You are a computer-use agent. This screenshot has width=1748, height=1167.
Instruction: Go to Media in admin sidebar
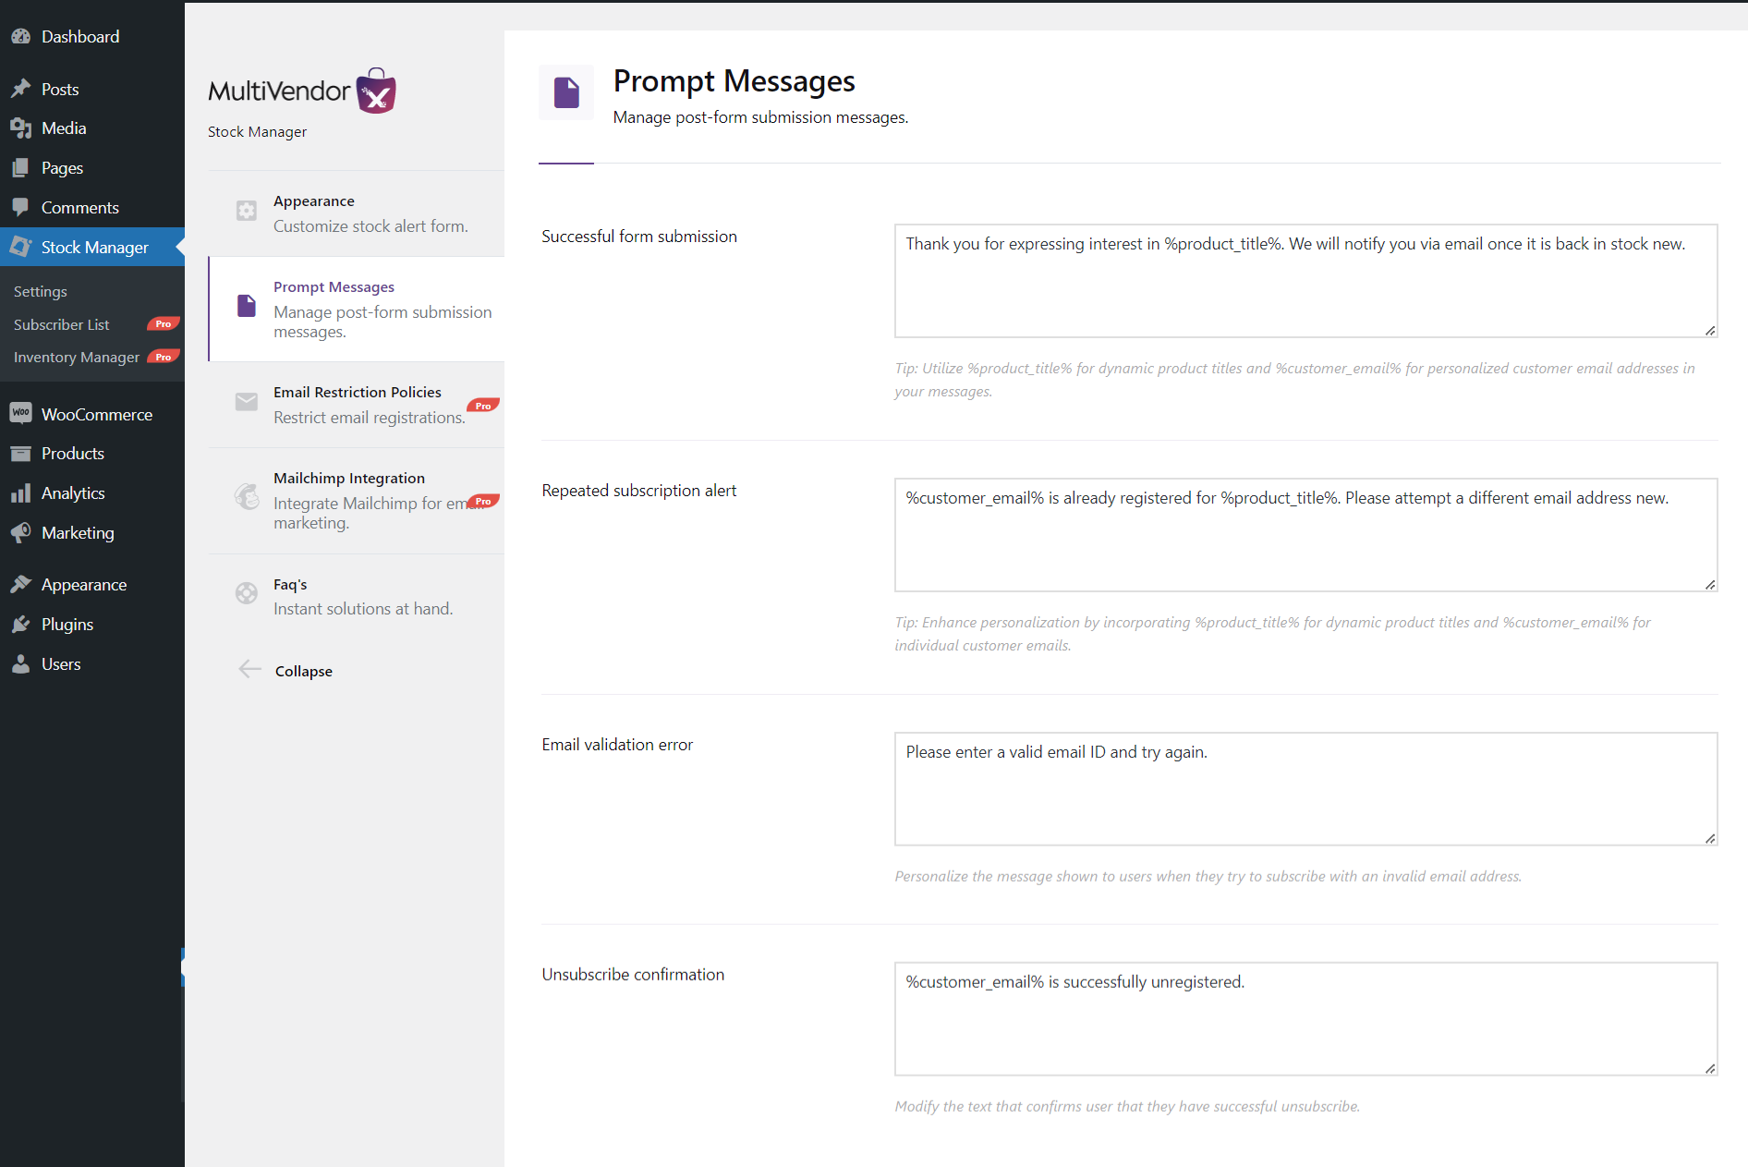pyautogui.click(x=92, y=128)
